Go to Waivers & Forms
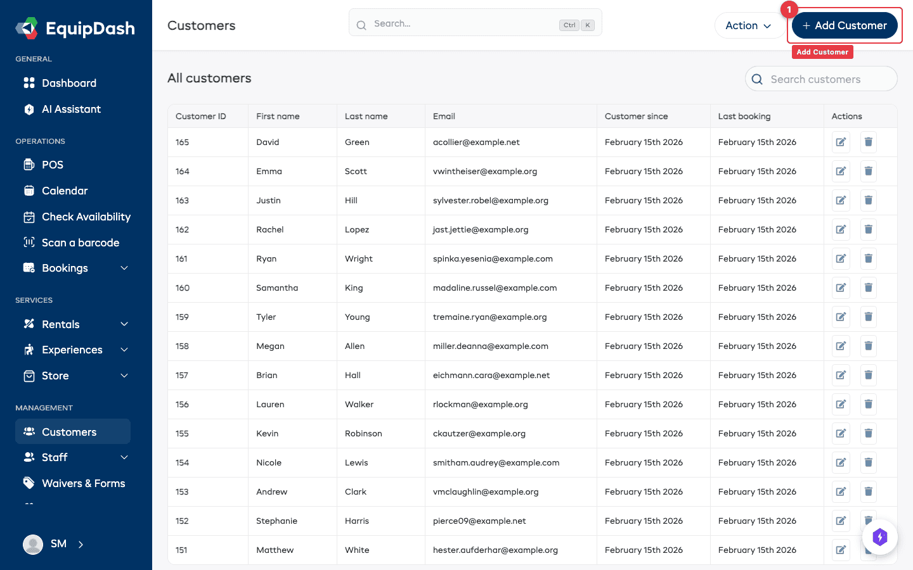This screenshot has height=570, width=913. click(83, 483)
